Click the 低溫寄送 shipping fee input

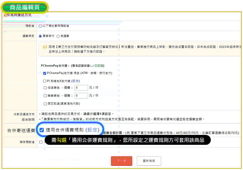[x=81, y=88]
